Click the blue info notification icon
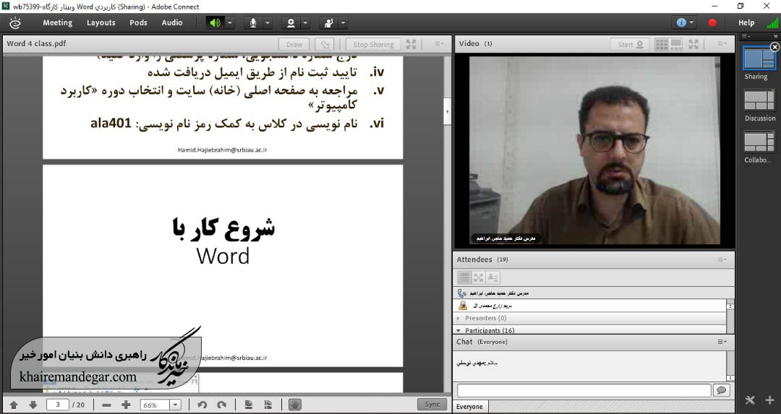This screenshot has height=414, width=781. [681, 22]
